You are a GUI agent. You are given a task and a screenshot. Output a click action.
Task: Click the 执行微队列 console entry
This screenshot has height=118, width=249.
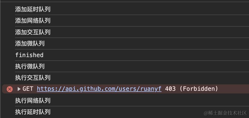click(x=30, y=66)
